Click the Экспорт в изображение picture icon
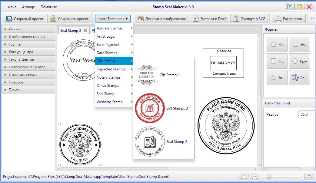 tap(141, 19)
